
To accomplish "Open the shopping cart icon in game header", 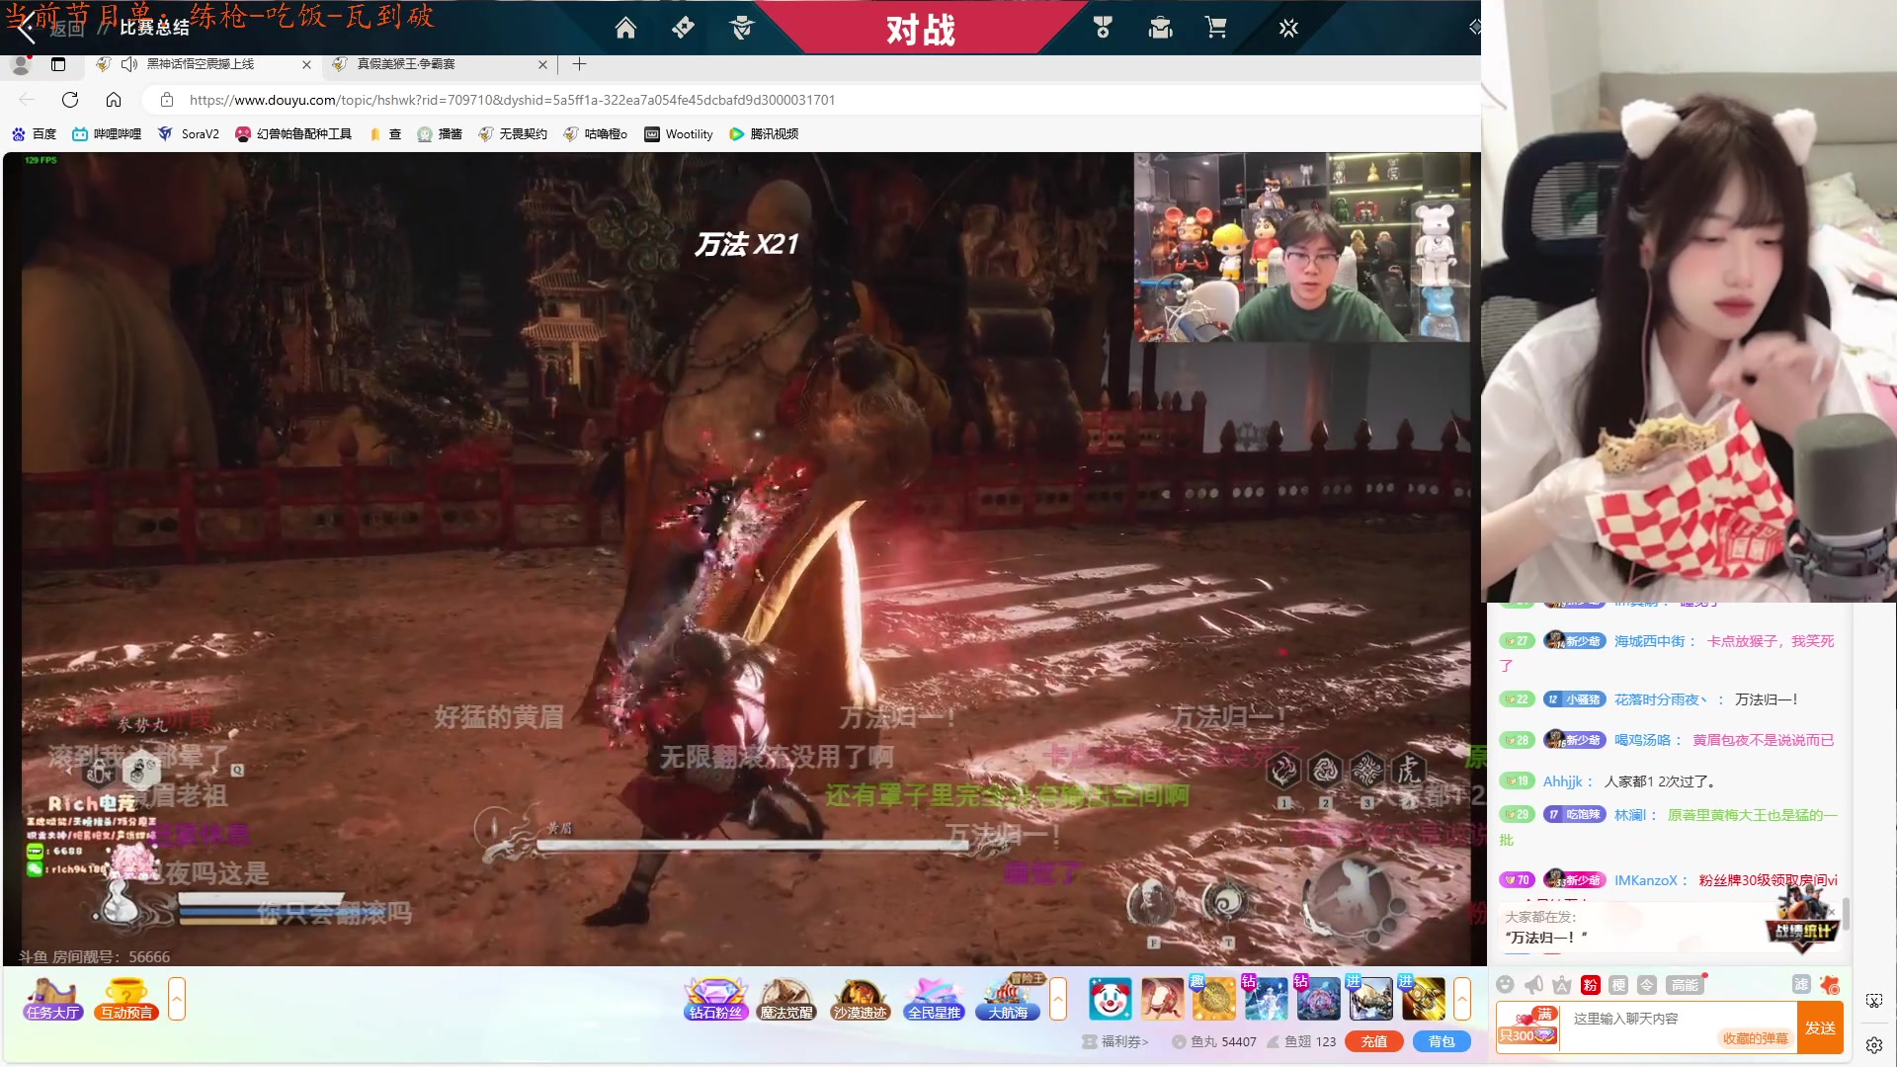I will (x=1216, y=28).
